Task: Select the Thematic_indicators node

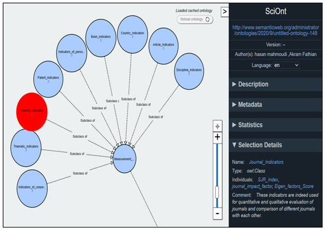Action: [x=26, y=148]
